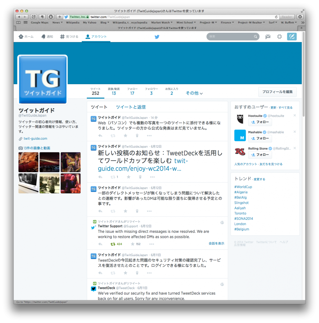
Task: Dismiss Mashable suggestion with X
Action: point(295,132)
